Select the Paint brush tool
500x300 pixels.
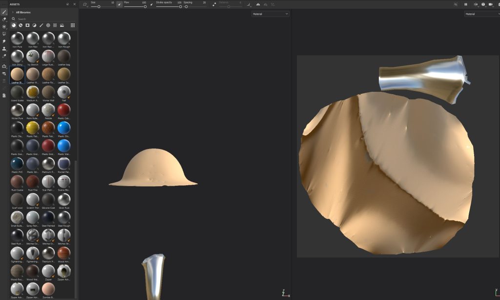click(4, 12)
